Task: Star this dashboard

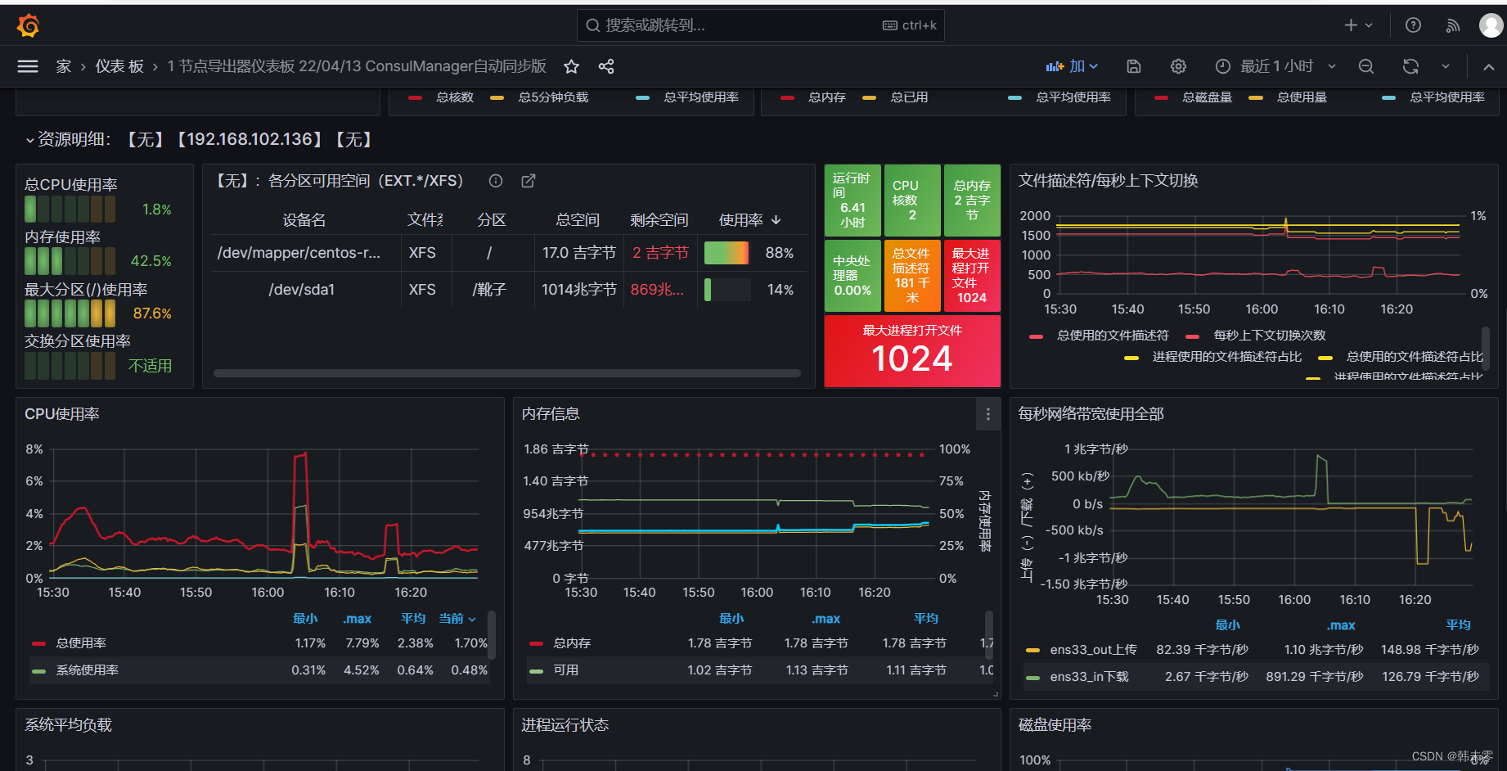Action: (571, 66)
